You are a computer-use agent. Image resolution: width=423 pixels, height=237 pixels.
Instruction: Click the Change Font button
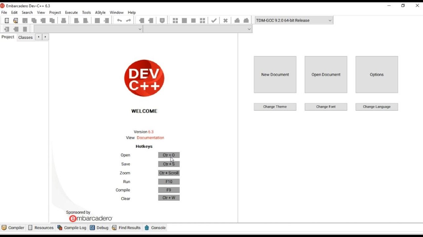click(326, 107)
